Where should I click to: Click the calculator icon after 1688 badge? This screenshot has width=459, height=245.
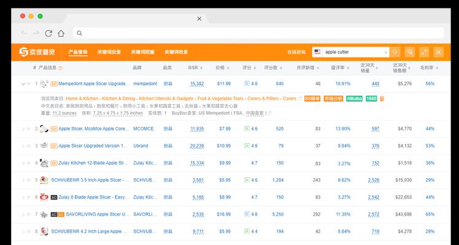382,99
